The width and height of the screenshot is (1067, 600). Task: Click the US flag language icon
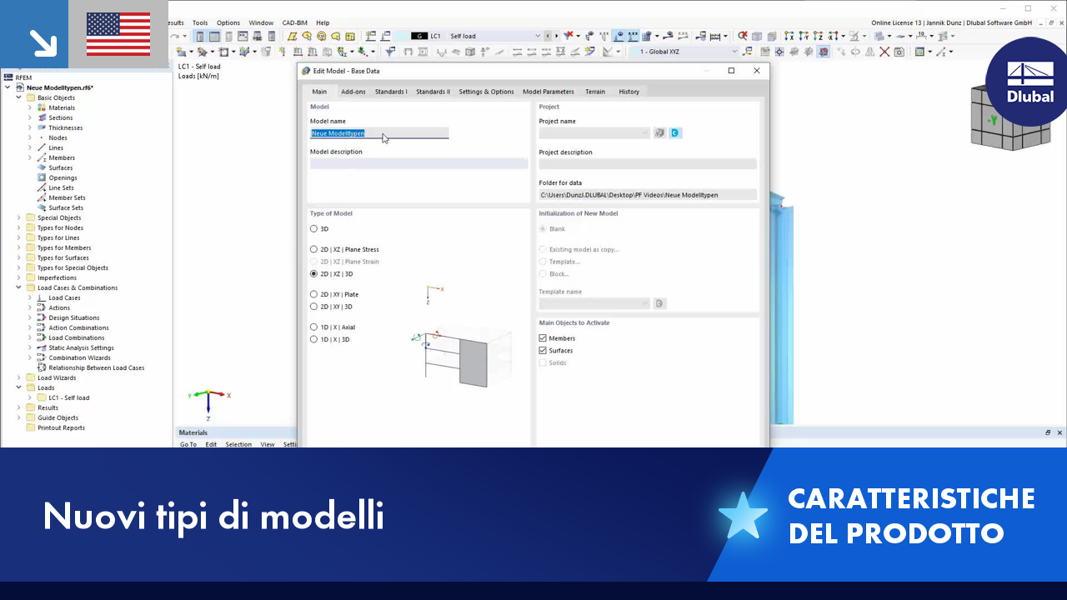(118, 34)
